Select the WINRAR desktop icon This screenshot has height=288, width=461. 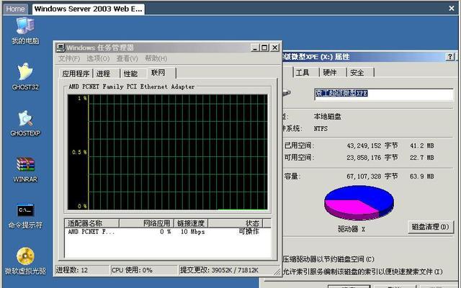[25, 170]
